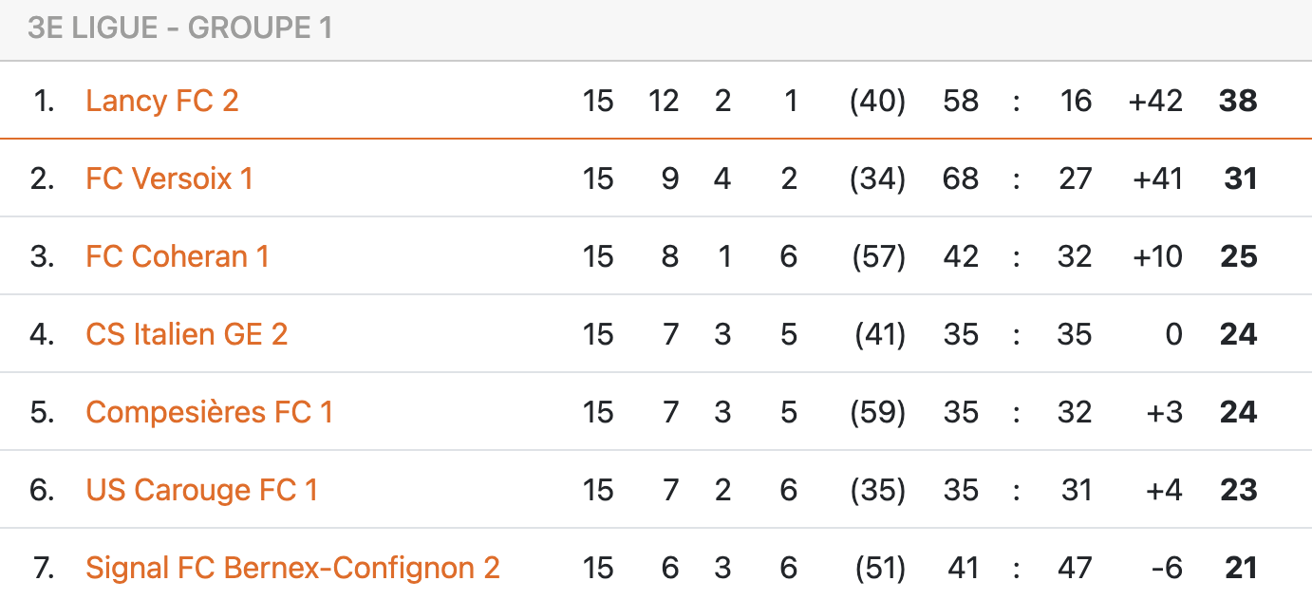Select the +42 goal difference cell
Viewport: 1312px width, 600px height.
tap(1155, 101)
